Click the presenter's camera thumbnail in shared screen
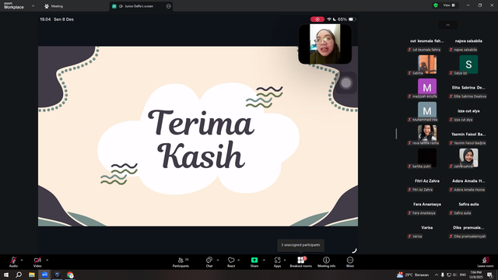This screenshot has width=498, height=280. [325, 44]
